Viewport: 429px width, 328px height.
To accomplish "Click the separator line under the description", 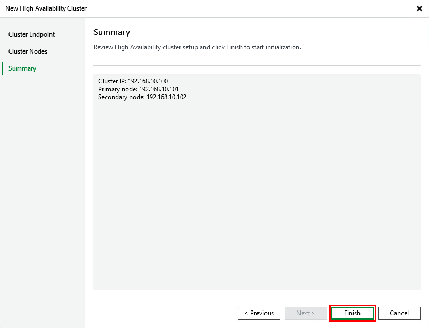I will (x=256, y=65).
